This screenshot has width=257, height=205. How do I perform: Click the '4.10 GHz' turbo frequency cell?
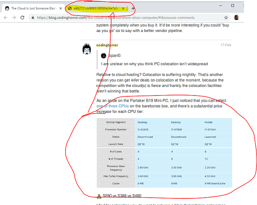point(210,176)
